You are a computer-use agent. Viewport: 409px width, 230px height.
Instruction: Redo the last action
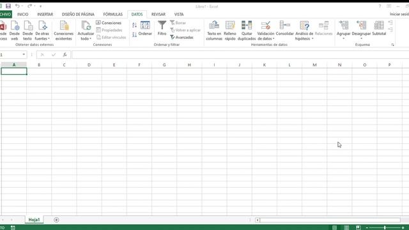(29, 6)
